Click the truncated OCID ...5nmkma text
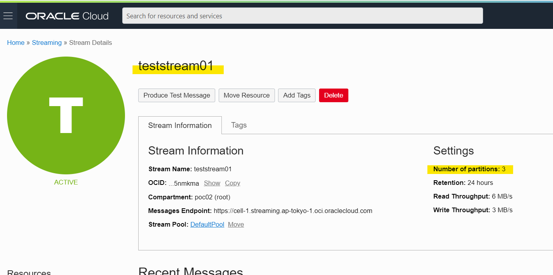The width and height of the screenshot is (553, 275). [x=184, y=183]
